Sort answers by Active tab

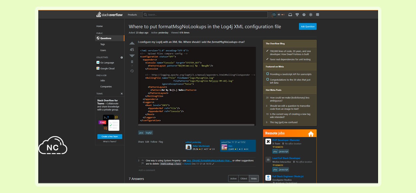click(233, 178)
